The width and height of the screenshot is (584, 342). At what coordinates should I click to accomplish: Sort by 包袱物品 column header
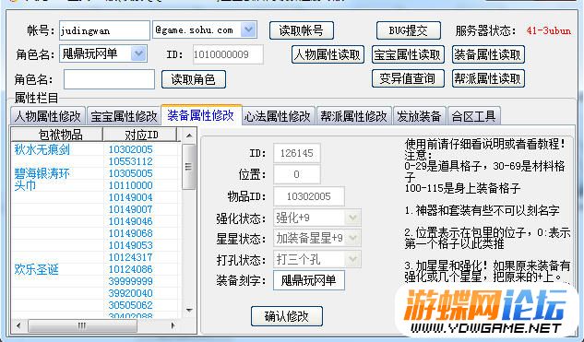57,135
